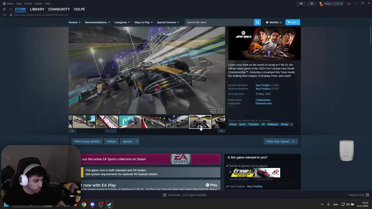This screenshot has height=209, width=372.
Task: Open recent reviews Very Positive link
Action: point(263,85)
